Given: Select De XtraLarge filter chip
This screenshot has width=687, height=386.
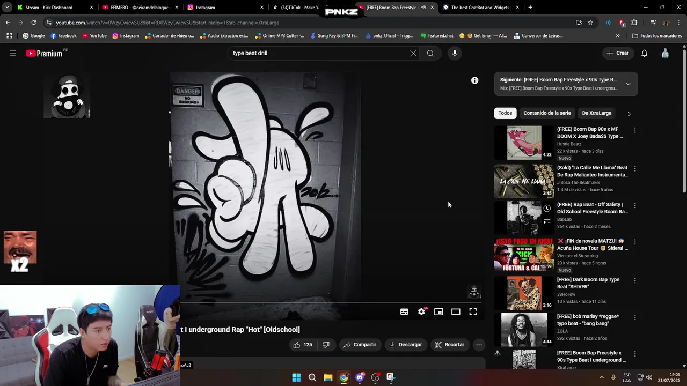Looking at the screenshot, I should coord(597,113).
